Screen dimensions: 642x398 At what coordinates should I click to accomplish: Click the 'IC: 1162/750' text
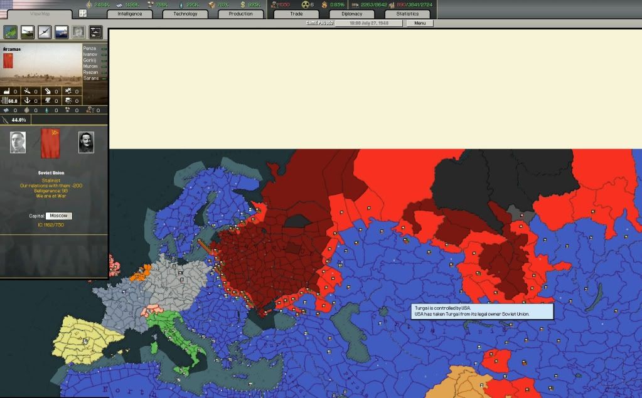(51, 225)
